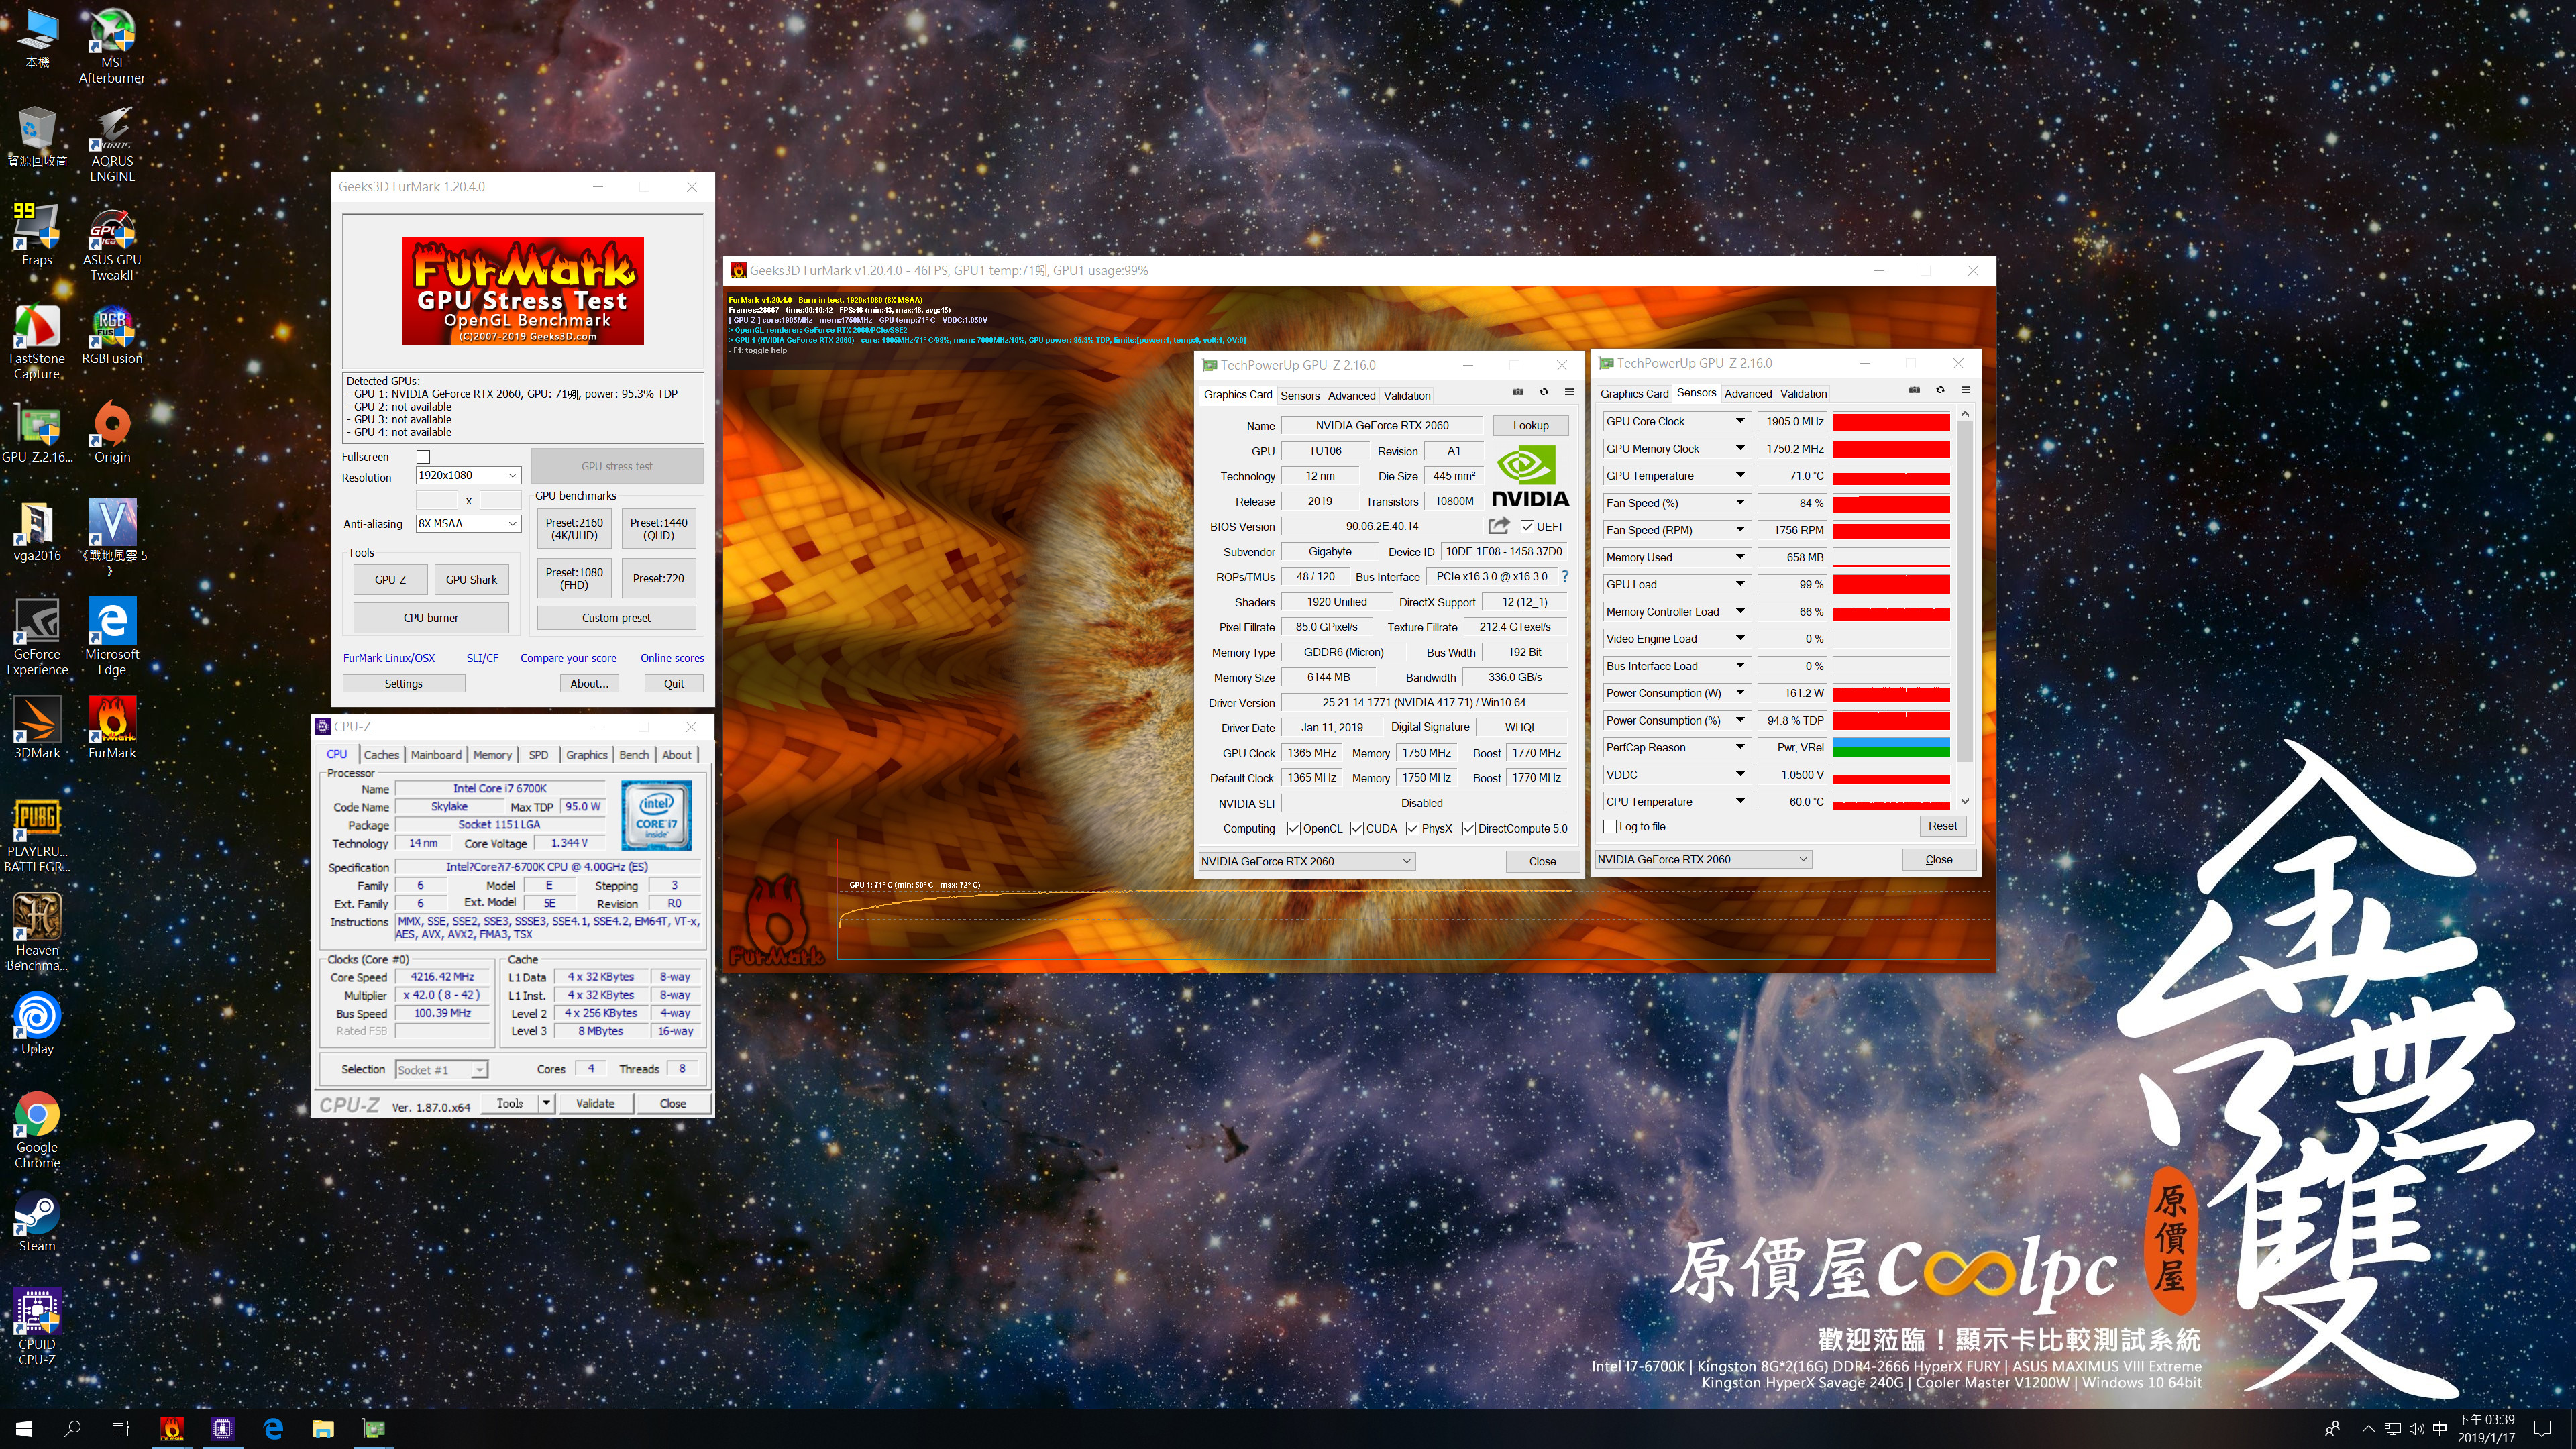Click refresh icon in GPU-Z Sensors window
Screen dimensions: 2576x1449
pos(1940,390)
